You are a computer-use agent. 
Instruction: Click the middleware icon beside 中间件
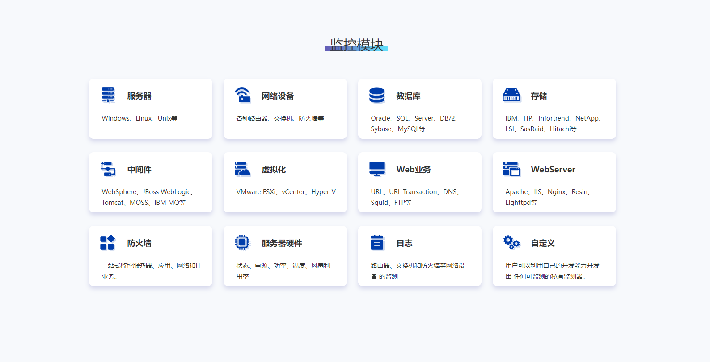[108, 169]
